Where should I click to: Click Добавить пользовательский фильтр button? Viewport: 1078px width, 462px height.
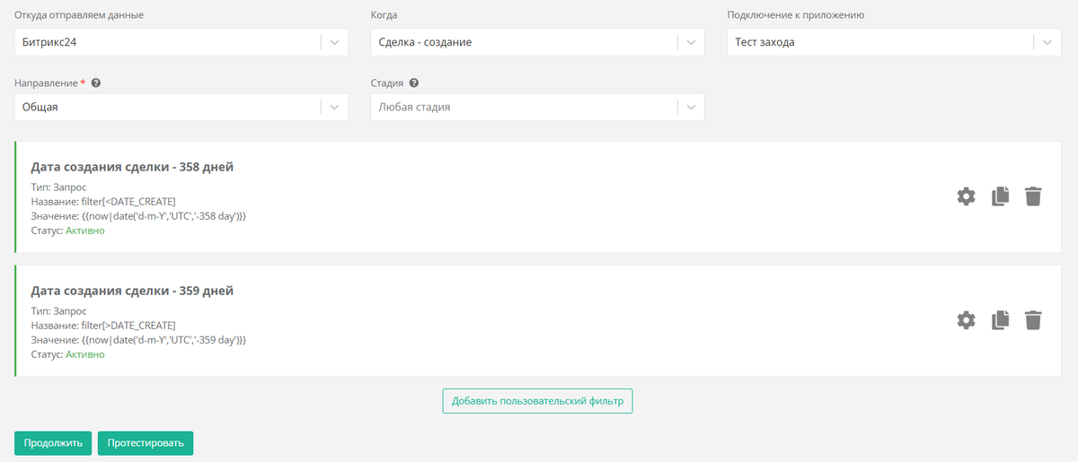537,401
